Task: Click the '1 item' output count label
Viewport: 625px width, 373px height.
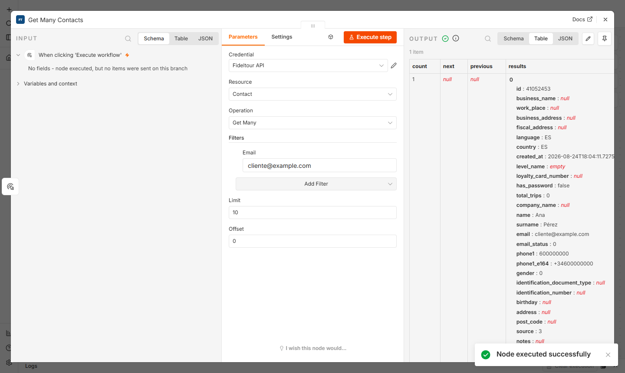Action: point(416,52)
